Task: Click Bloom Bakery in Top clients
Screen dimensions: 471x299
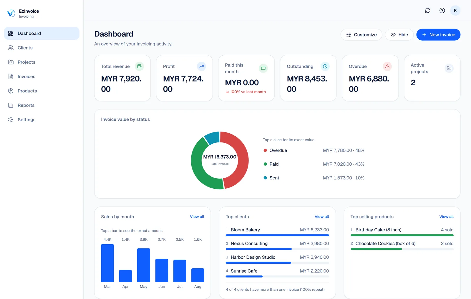Action: tap(277, 232)
